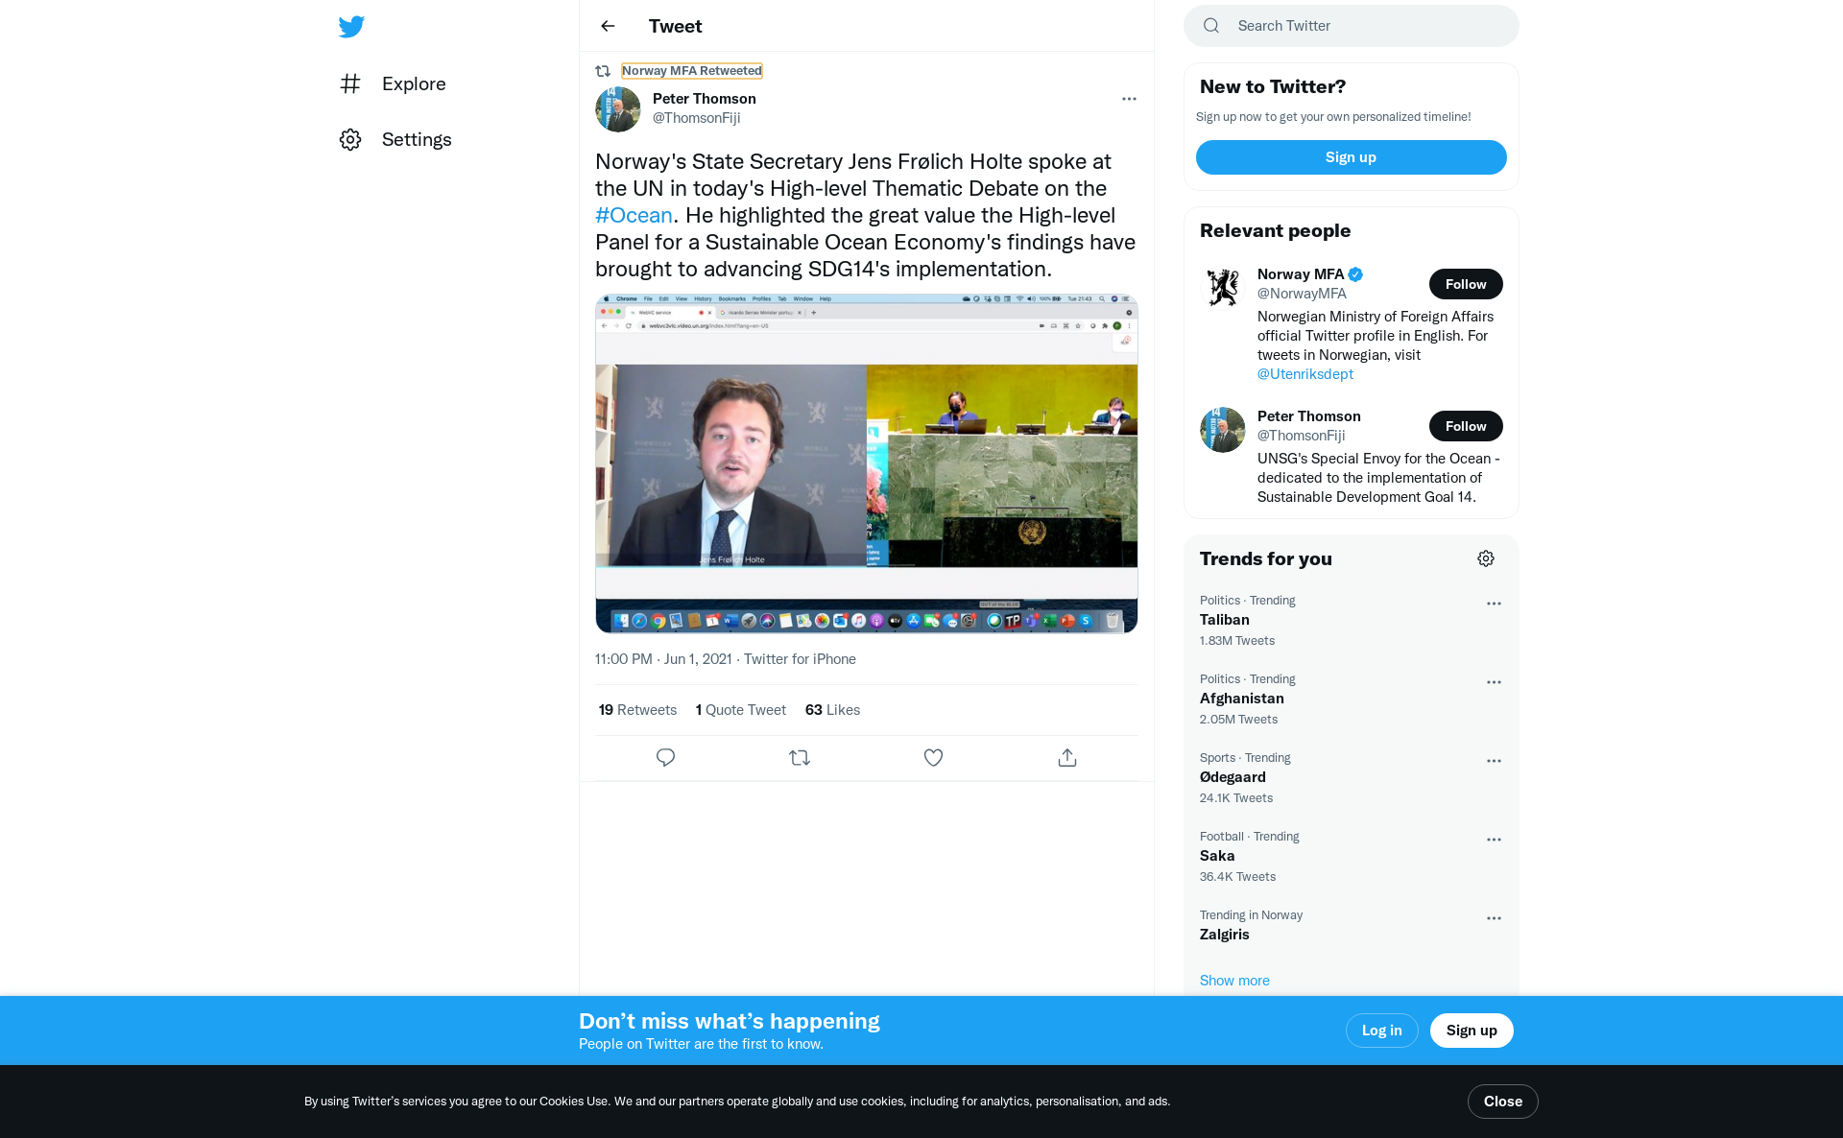Open Explore from the sidebar

click(393, 83)
